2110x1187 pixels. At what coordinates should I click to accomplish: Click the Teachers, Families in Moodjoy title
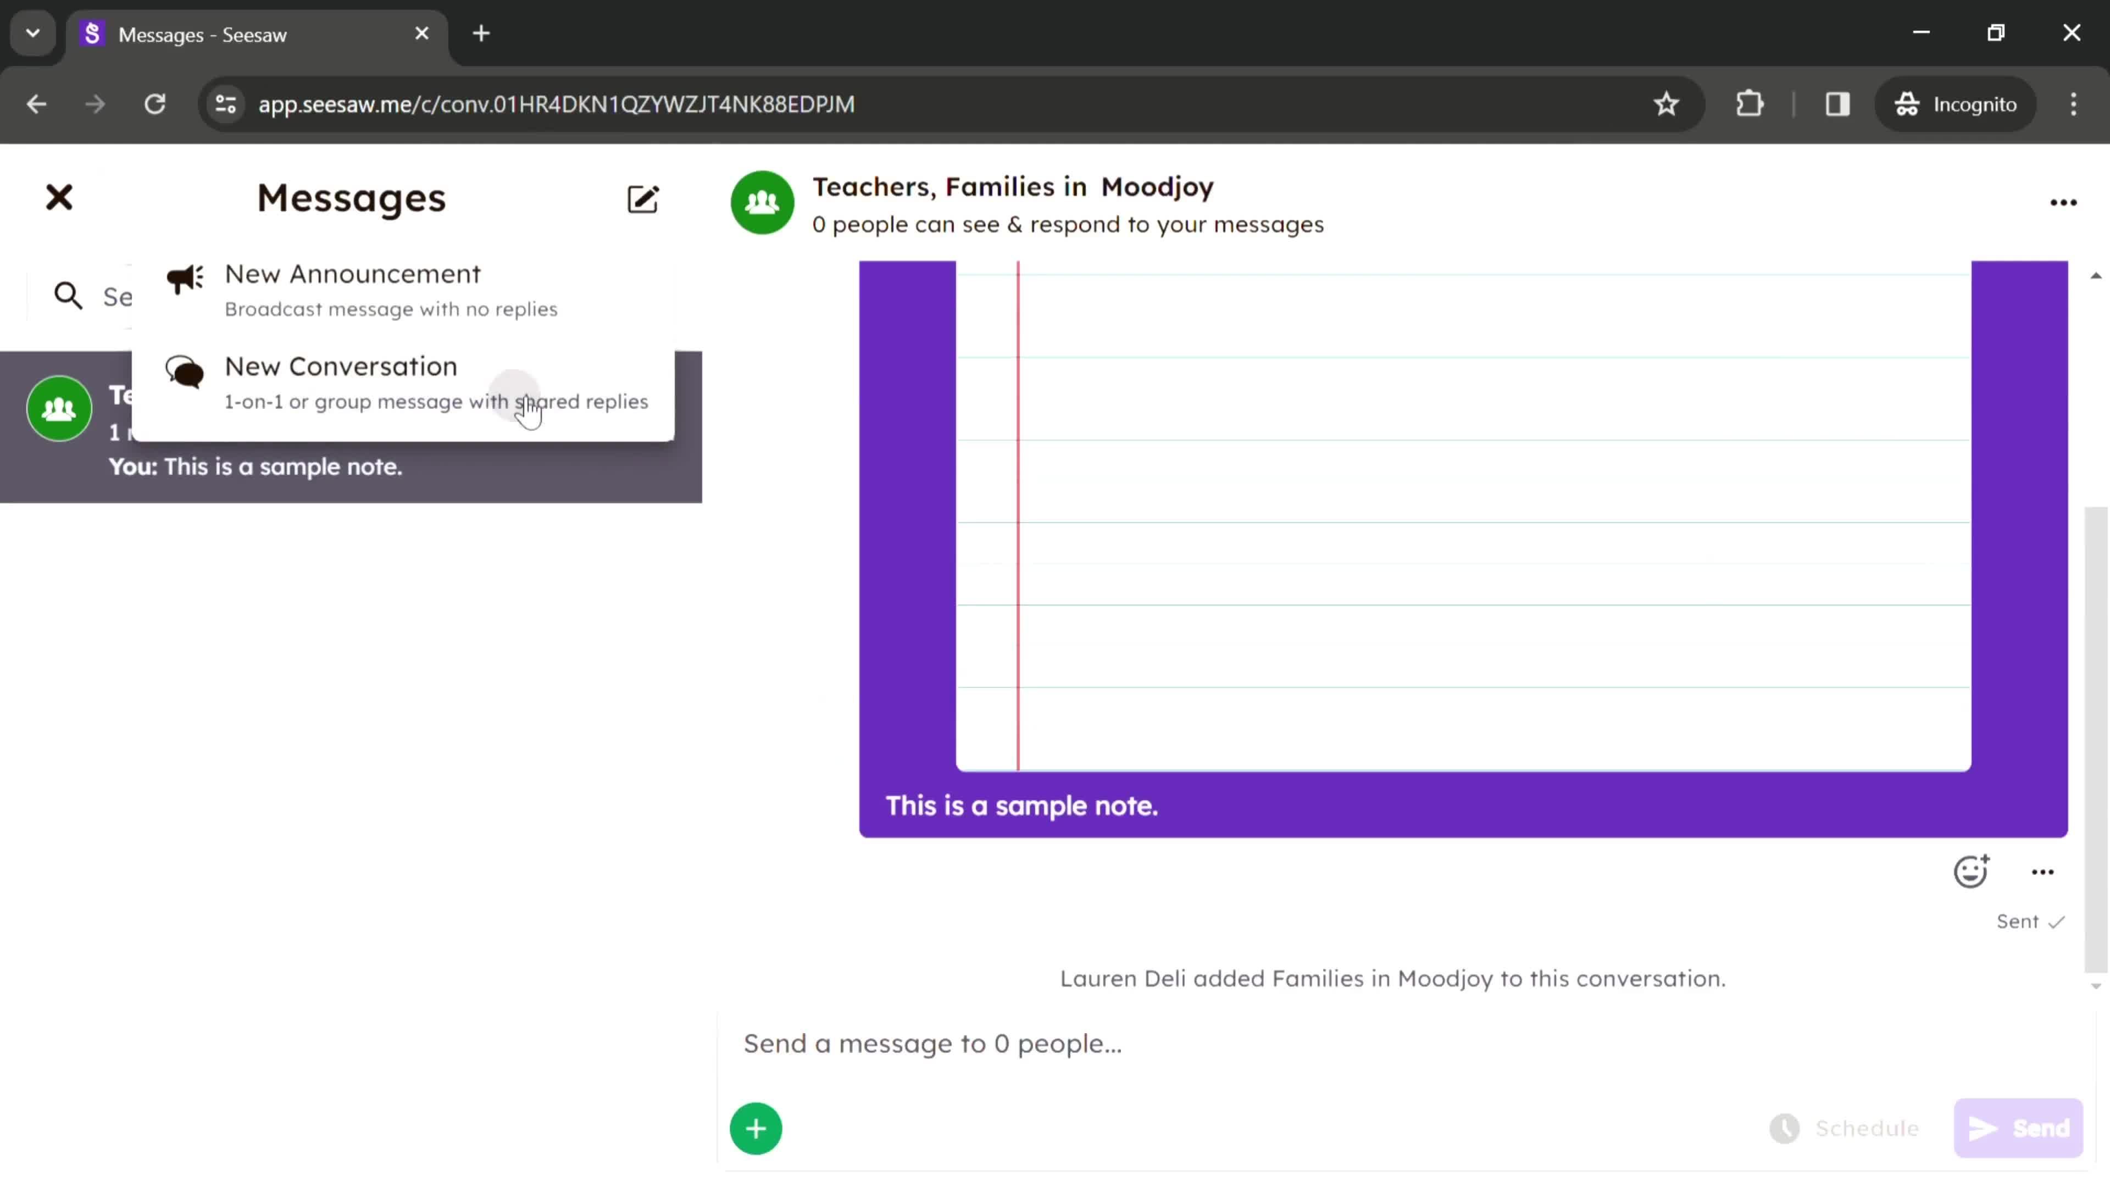1013,187
